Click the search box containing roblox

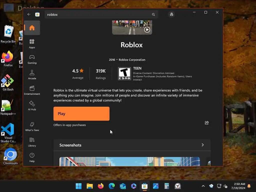pyautogui.click(x=101, y=14)
